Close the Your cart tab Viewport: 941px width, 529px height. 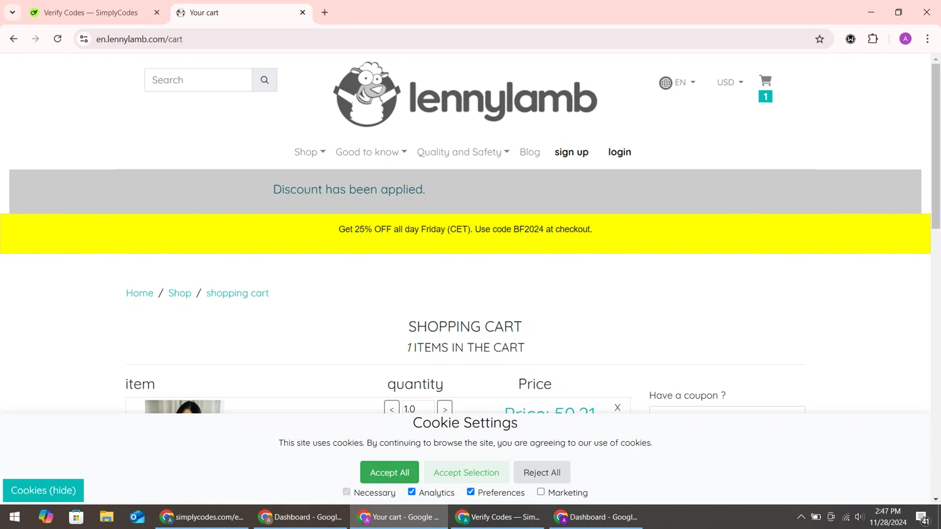[x=302, y=13]
